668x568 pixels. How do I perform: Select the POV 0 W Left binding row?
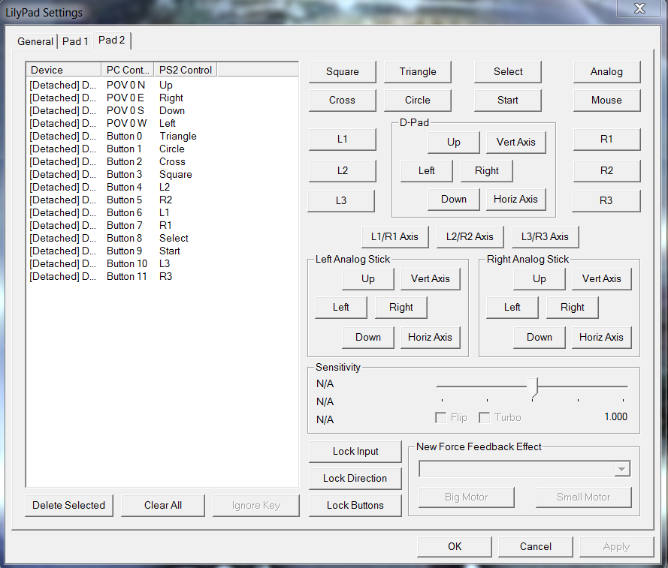click(x=162, y=123)
